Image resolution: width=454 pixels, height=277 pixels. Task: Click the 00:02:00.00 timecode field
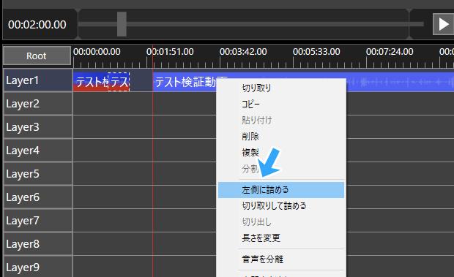click(37, 25)
